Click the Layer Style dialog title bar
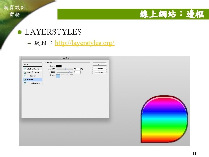Image resolution: width=209 pixels, height=157 pixels. (65, 58)
